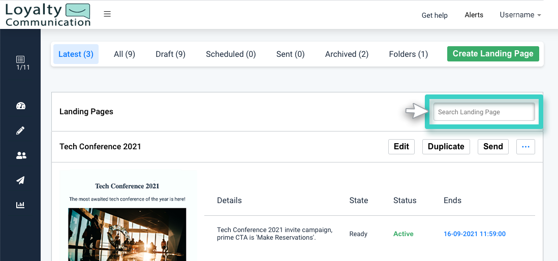Click the Ends column header
558x261 pixels.
[x=452, y=201]
